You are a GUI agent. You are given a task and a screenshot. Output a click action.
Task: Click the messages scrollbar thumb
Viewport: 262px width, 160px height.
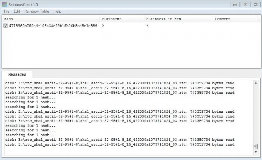click(255, 147)
